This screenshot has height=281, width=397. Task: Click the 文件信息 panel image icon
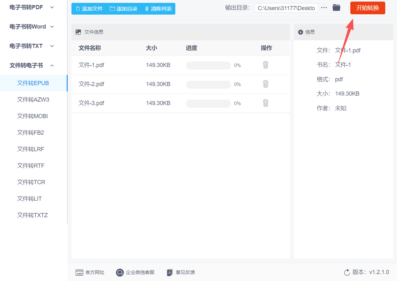pos(78,32)
